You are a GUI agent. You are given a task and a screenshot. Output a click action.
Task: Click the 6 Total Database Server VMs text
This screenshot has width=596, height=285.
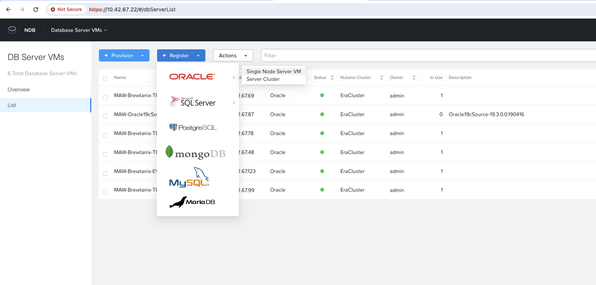(42, 73)
